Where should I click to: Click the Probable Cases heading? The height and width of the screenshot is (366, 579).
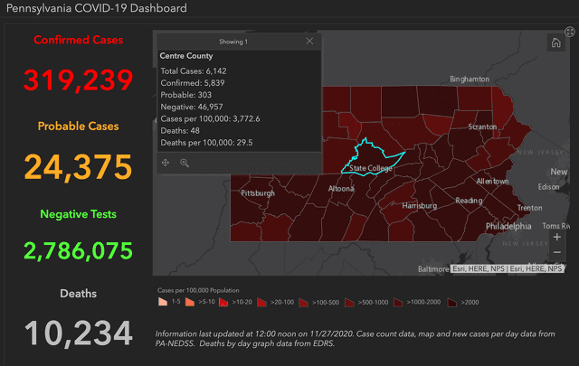[79, 127]
